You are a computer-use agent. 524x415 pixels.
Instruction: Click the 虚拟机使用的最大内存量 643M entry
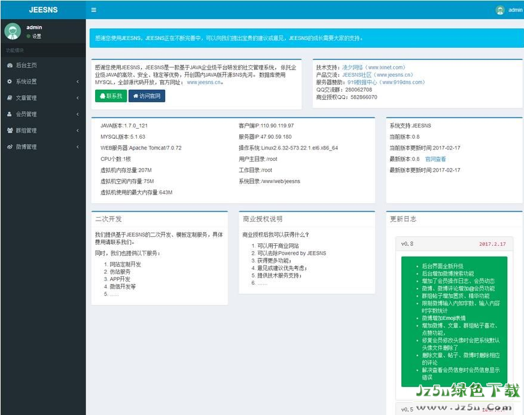point(136,193)
